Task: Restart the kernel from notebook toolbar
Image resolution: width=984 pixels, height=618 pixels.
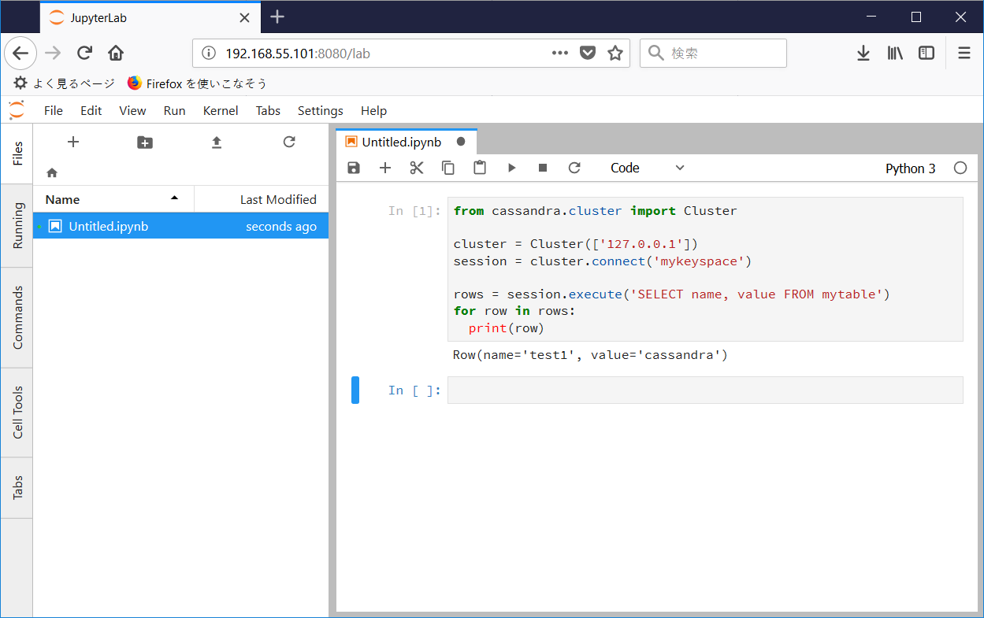Action: click(x=574, y=168)
